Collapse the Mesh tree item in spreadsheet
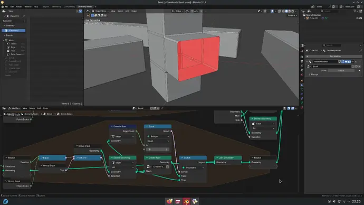364x205 pixels. [x=3, y=40]
